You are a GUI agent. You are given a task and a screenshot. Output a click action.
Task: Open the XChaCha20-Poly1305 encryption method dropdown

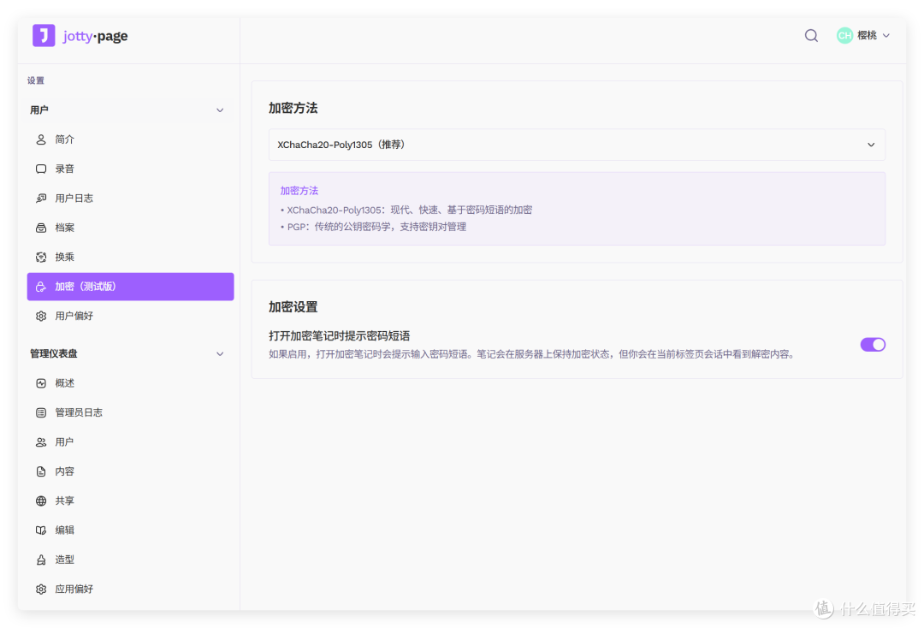[577, 145]
